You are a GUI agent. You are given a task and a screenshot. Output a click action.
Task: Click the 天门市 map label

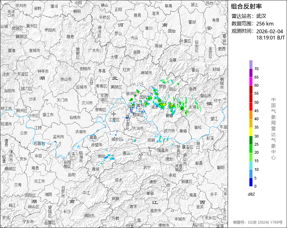[62, 100]
